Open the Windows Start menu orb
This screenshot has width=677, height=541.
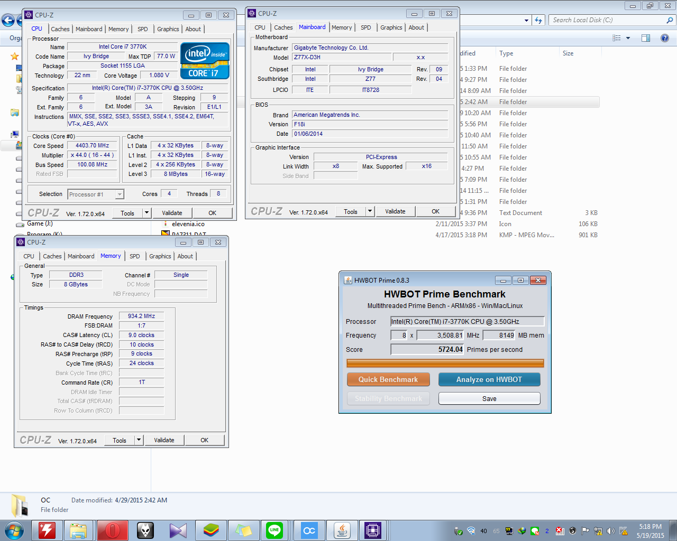(x=14, y=530)
